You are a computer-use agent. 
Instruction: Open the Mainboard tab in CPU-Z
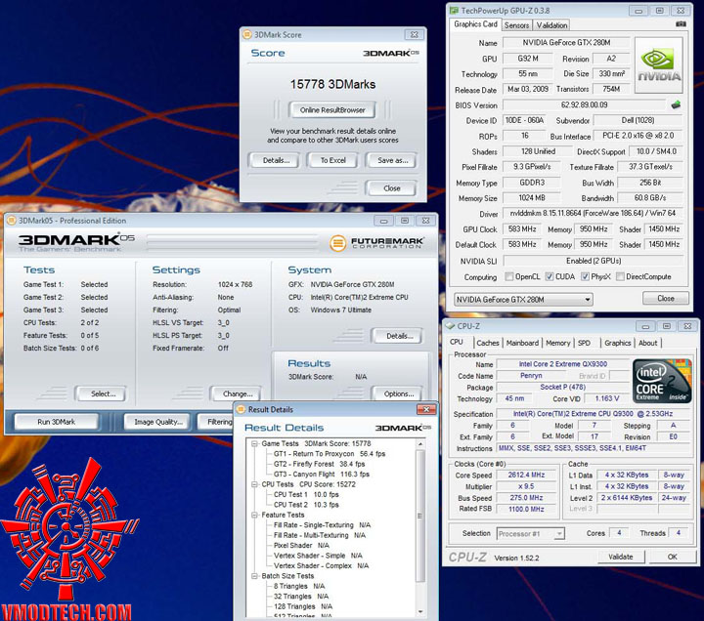[522, 343]
